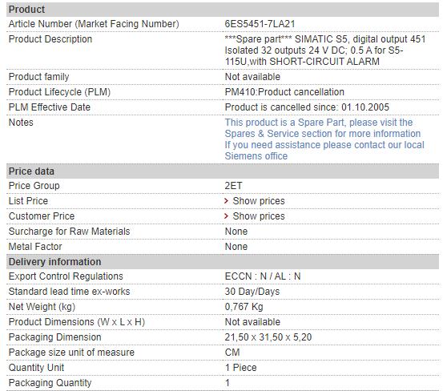Click the Price Group value 2ET

click(x=233, y=186)
